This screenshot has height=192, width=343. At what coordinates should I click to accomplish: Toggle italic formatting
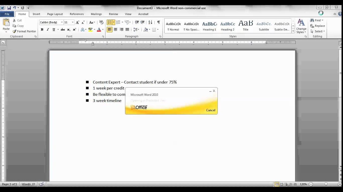[48, 30]
